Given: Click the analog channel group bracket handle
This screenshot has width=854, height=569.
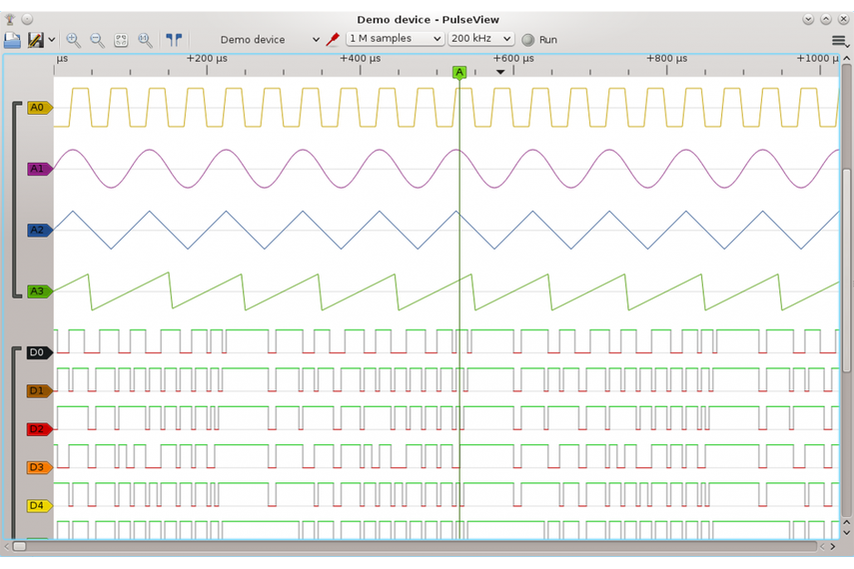Looking at the screenshot, I should pos(16,200).
